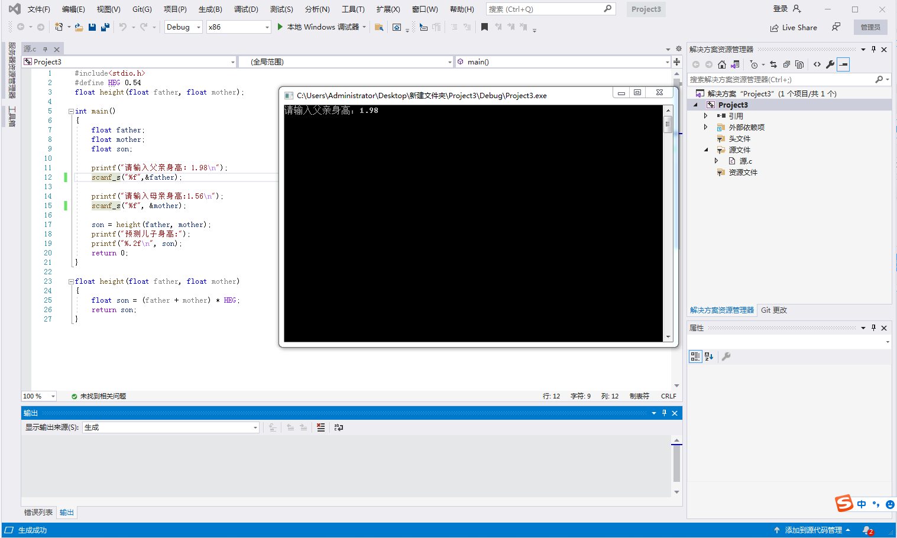Expand the 源.c file node
The height and width of the screenshot is (538, 897).
click(716, 161)
